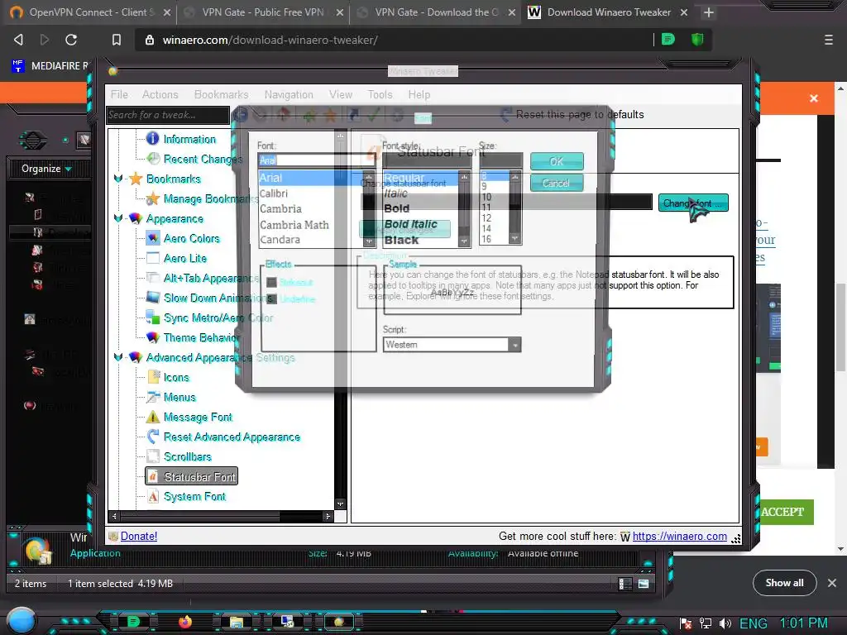Select the Aero Colors tweak
The image size is (847, 635).
[191, 238]
